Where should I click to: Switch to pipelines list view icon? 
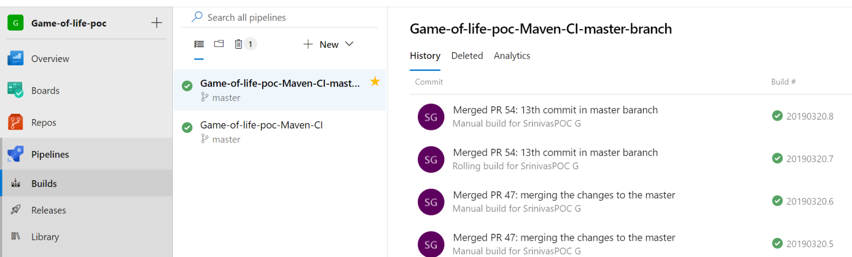tap(199, 44)
